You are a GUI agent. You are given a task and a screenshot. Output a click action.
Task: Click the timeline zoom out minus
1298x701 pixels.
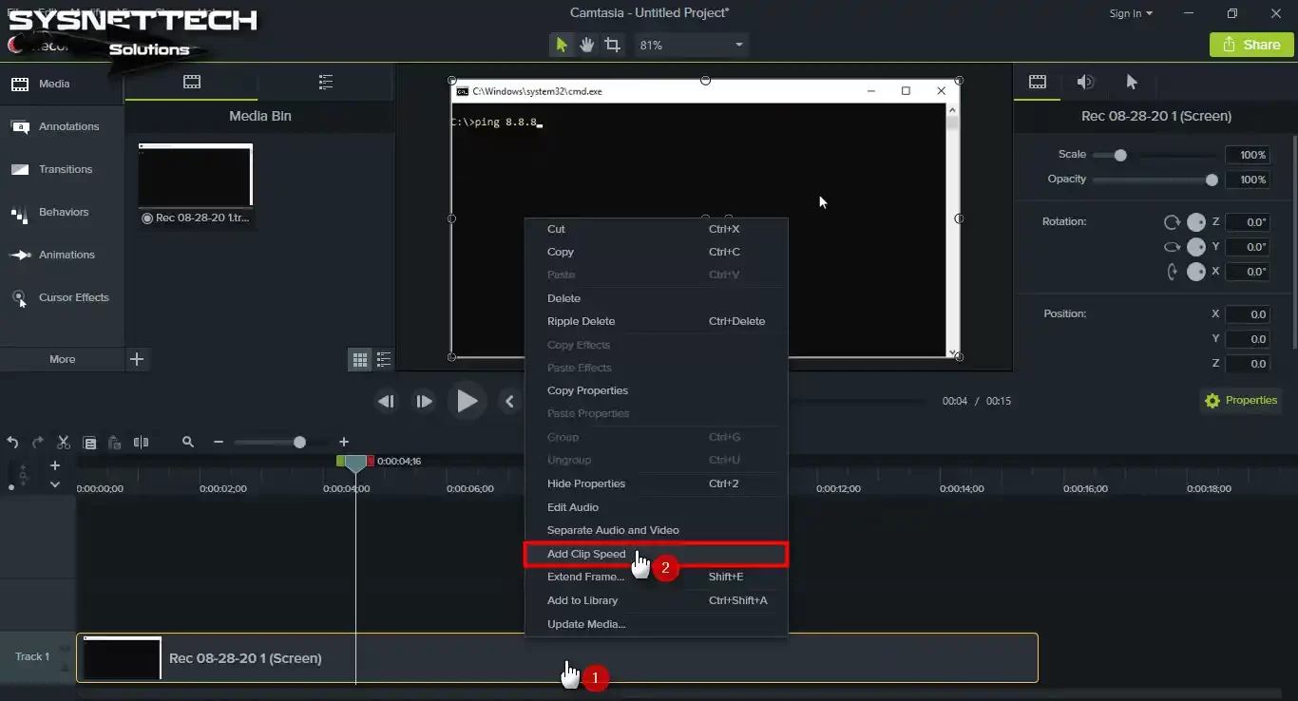tap(219, 443)
